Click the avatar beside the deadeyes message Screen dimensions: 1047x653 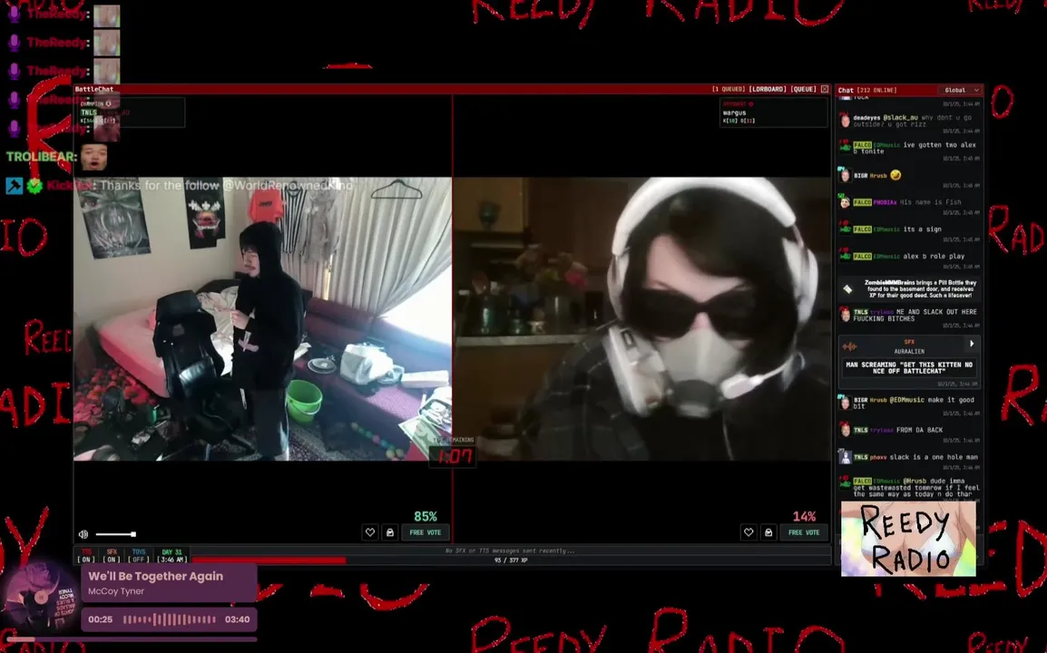click(x=845, y=121)
